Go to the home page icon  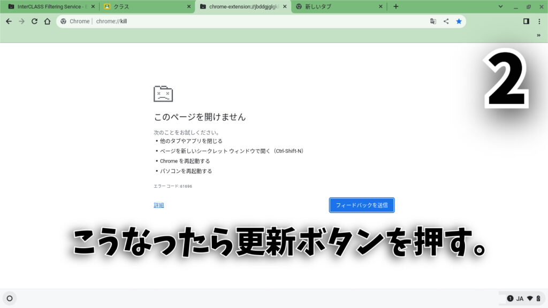point(47,21)
